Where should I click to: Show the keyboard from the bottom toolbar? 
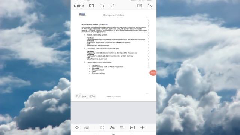click(x=87, y=127)
